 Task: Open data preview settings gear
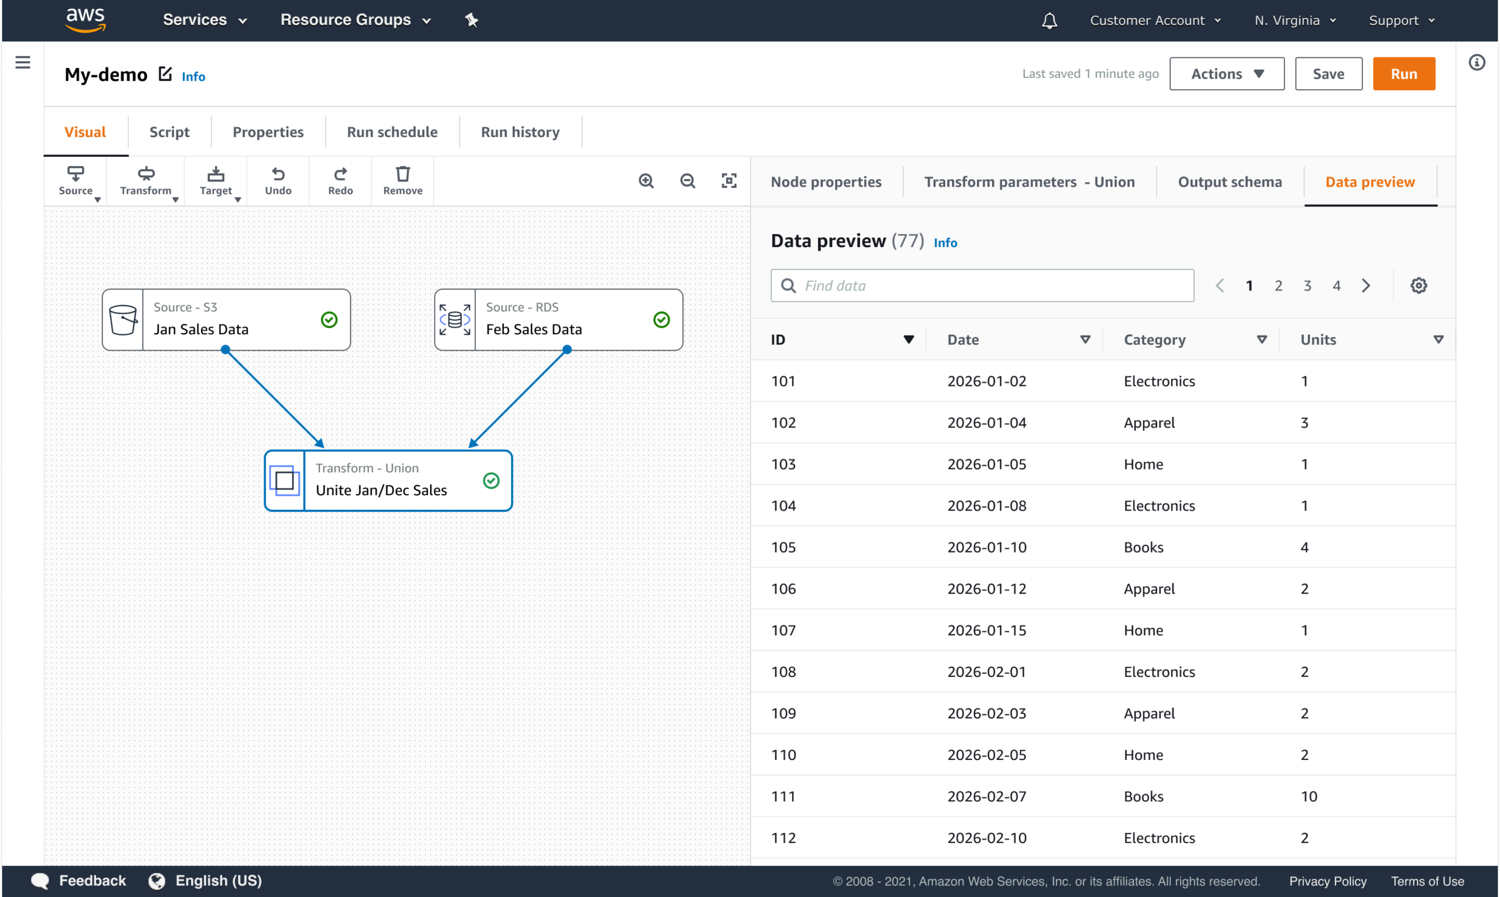1419,285
